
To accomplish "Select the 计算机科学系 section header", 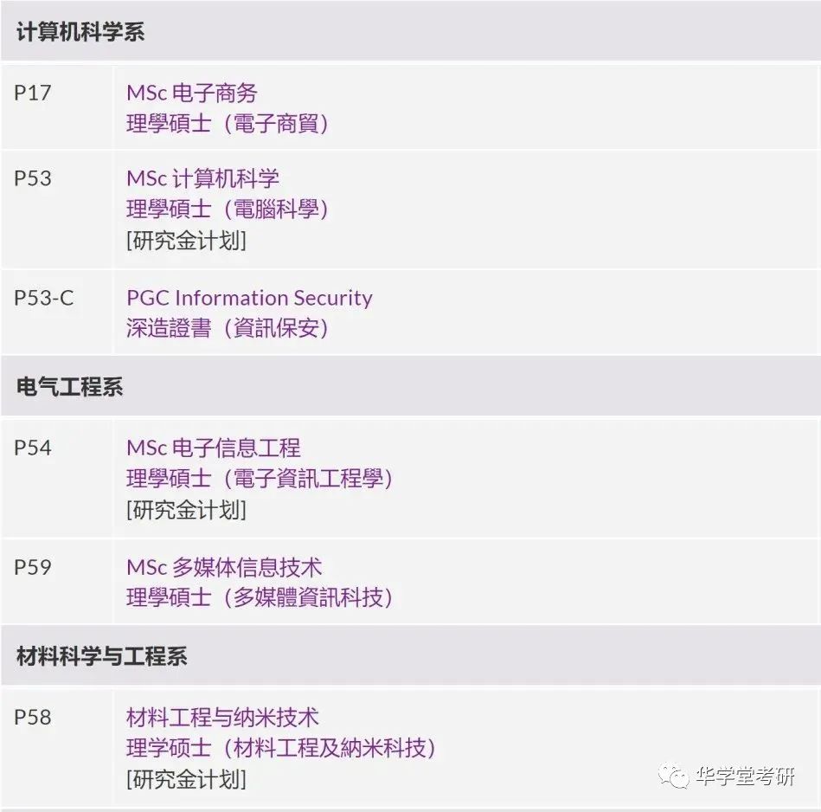I will pos(410,31).
